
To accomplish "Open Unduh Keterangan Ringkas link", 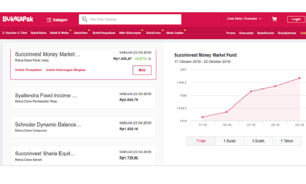I will pyautogui.click(x=65, y=70).
